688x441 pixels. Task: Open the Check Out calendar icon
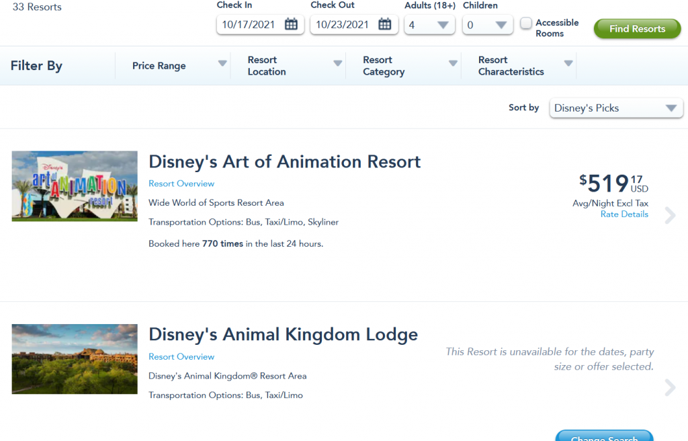point(385,24)
